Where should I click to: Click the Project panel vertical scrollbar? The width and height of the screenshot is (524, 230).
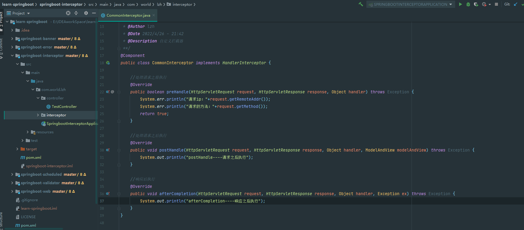tap(96, 111)
